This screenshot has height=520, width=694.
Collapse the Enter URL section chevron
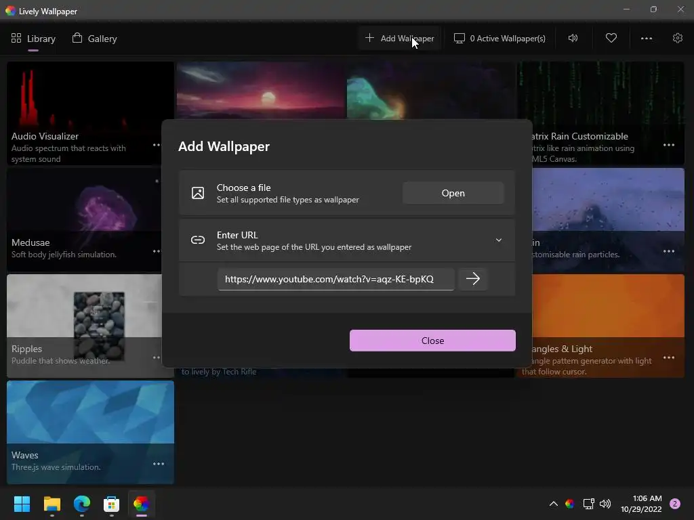499,240
